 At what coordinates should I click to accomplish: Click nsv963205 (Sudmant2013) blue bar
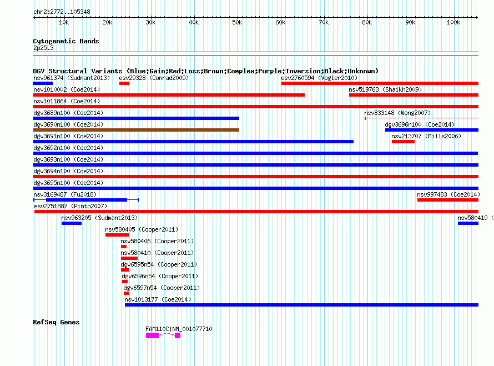point(72,223)
